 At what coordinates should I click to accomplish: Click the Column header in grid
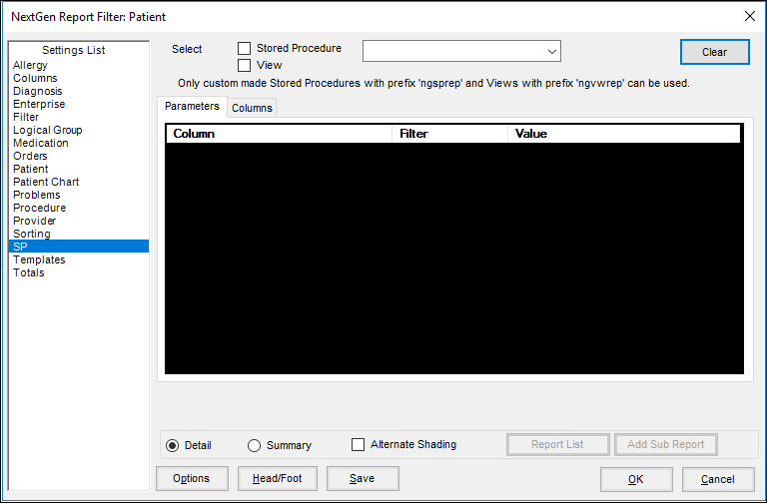279,134
